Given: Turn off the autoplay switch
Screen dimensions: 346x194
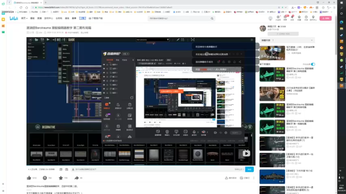Looking at the screenshot, I should click(x=313, y=64).
